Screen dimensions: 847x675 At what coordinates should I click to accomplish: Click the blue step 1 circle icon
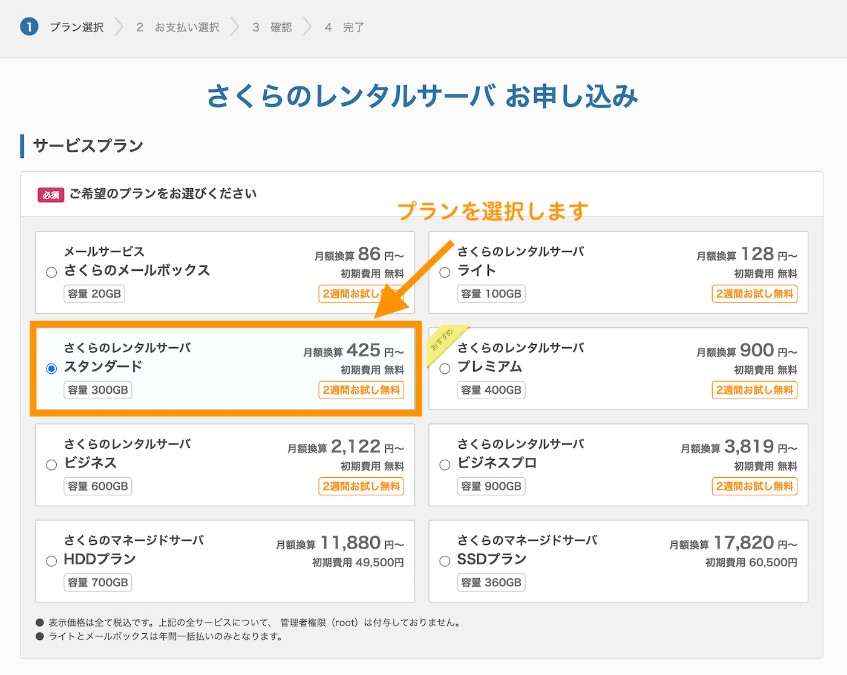(x=29, y=27)
